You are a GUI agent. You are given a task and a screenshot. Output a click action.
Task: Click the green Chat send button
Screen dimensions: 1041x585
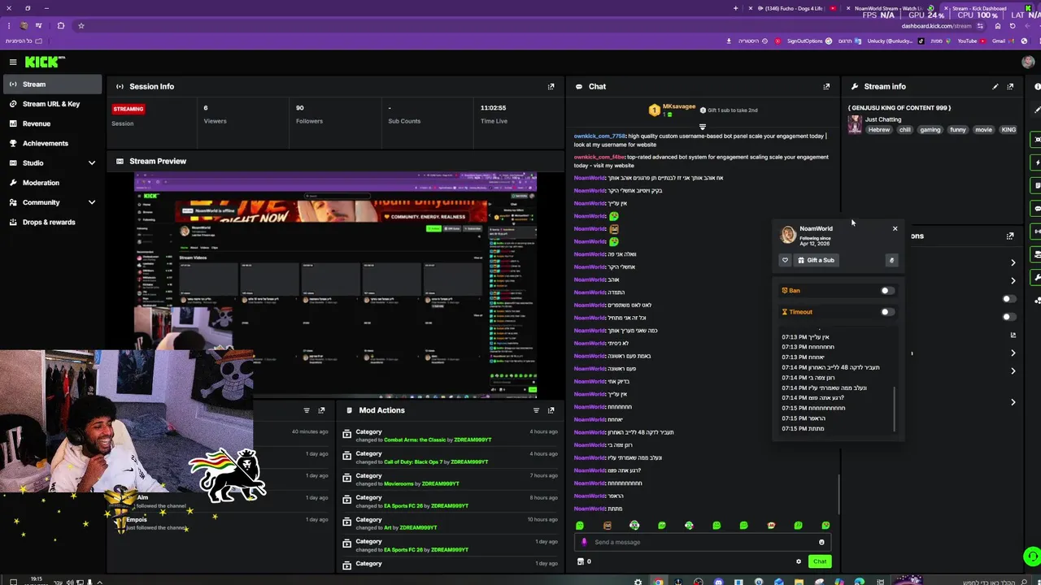(820, 561)
